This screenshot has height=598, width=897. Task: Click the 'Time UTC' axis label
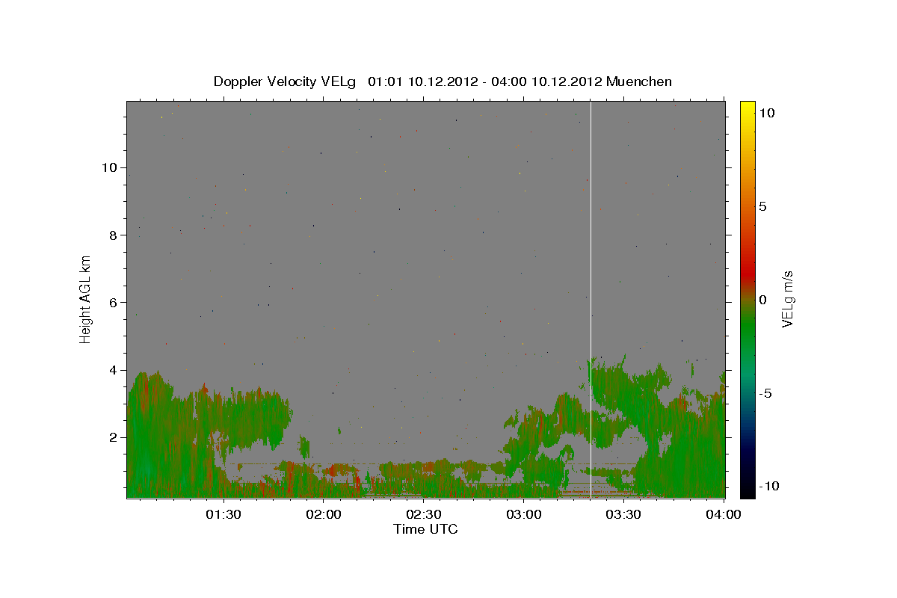[425, 529]
